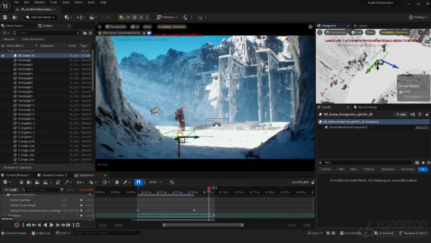Click the add folder icon in the Outliner
Viewport: 431px width, 243px height.
coord(85,33)
